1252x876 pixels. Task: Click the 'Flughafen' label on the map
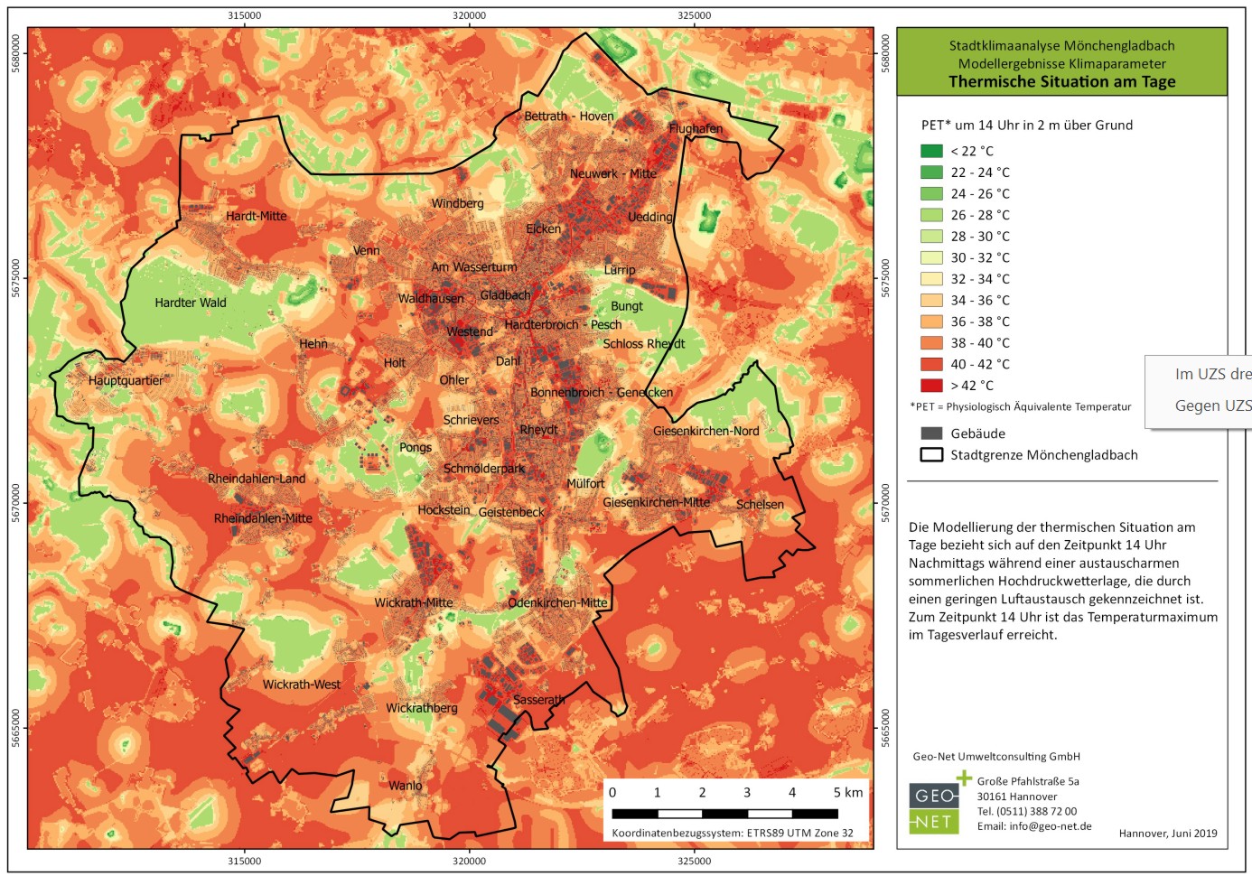(696, 128)
